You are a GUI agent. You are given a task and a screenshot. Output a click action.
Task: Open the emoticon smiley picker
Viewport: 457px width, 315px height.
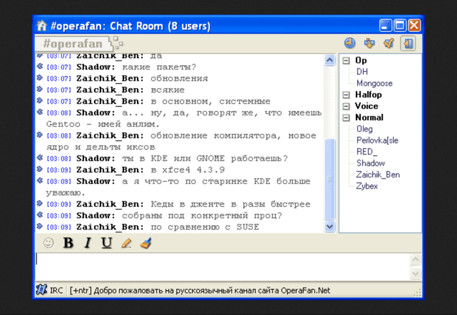coord(49,243)
